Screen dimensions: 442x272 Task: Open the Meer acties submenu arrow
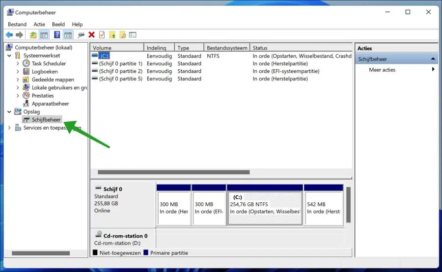433,69
